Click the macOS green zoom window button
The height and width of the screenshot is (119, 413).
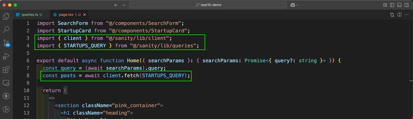(15, 5)
